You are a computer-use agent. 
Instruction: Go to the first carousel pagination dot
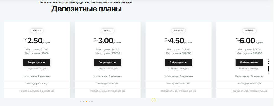coord(81,102)
